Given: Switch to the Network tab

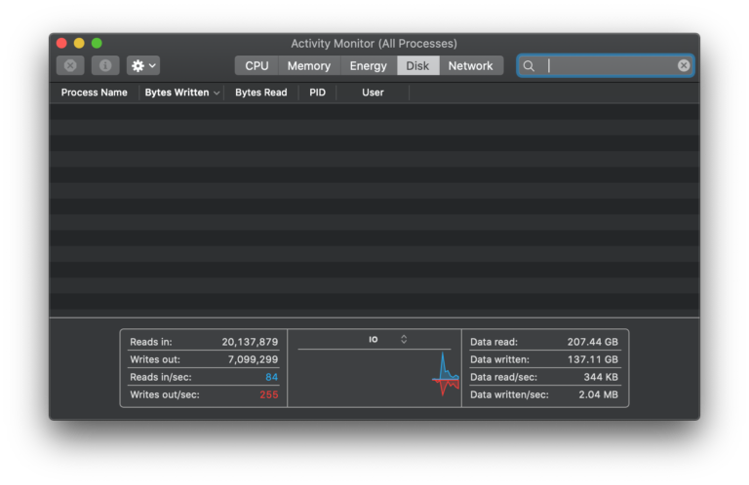Looking at the screenshot, I should click(x=470, y=66).
